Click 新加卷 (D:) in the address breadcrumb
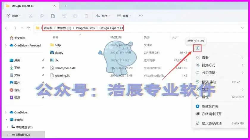This screenshot has height=140, width=250. coord(64,28)
